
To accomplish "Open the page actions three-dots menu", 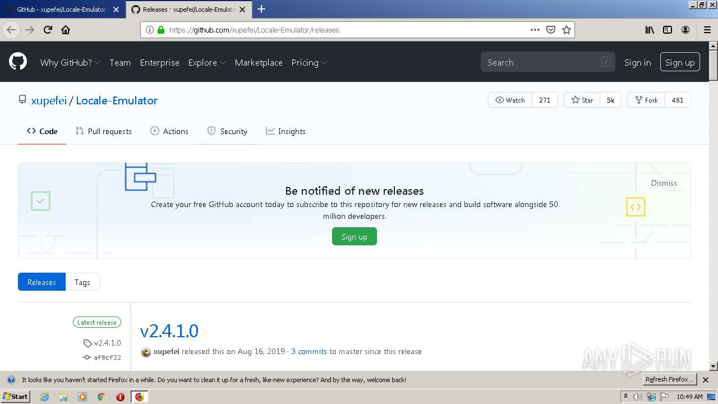I will (535, 30).
